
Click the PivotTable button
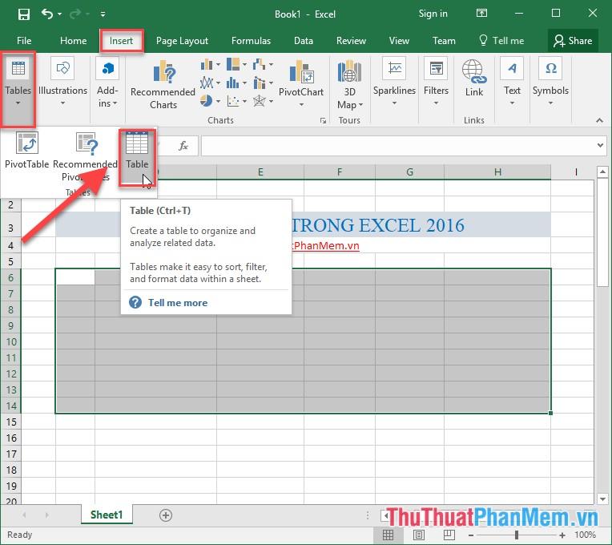[x=26, y=151]
